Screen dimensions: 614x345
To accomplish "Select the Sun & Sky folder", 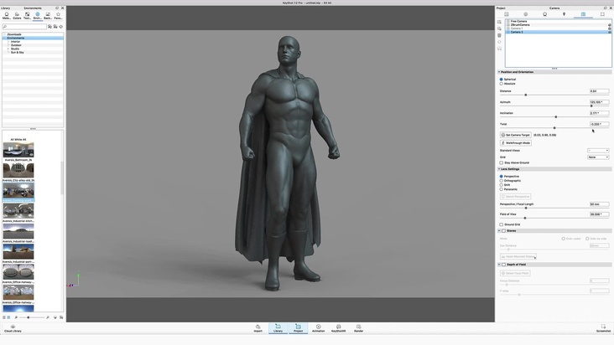I will (18, 53).
